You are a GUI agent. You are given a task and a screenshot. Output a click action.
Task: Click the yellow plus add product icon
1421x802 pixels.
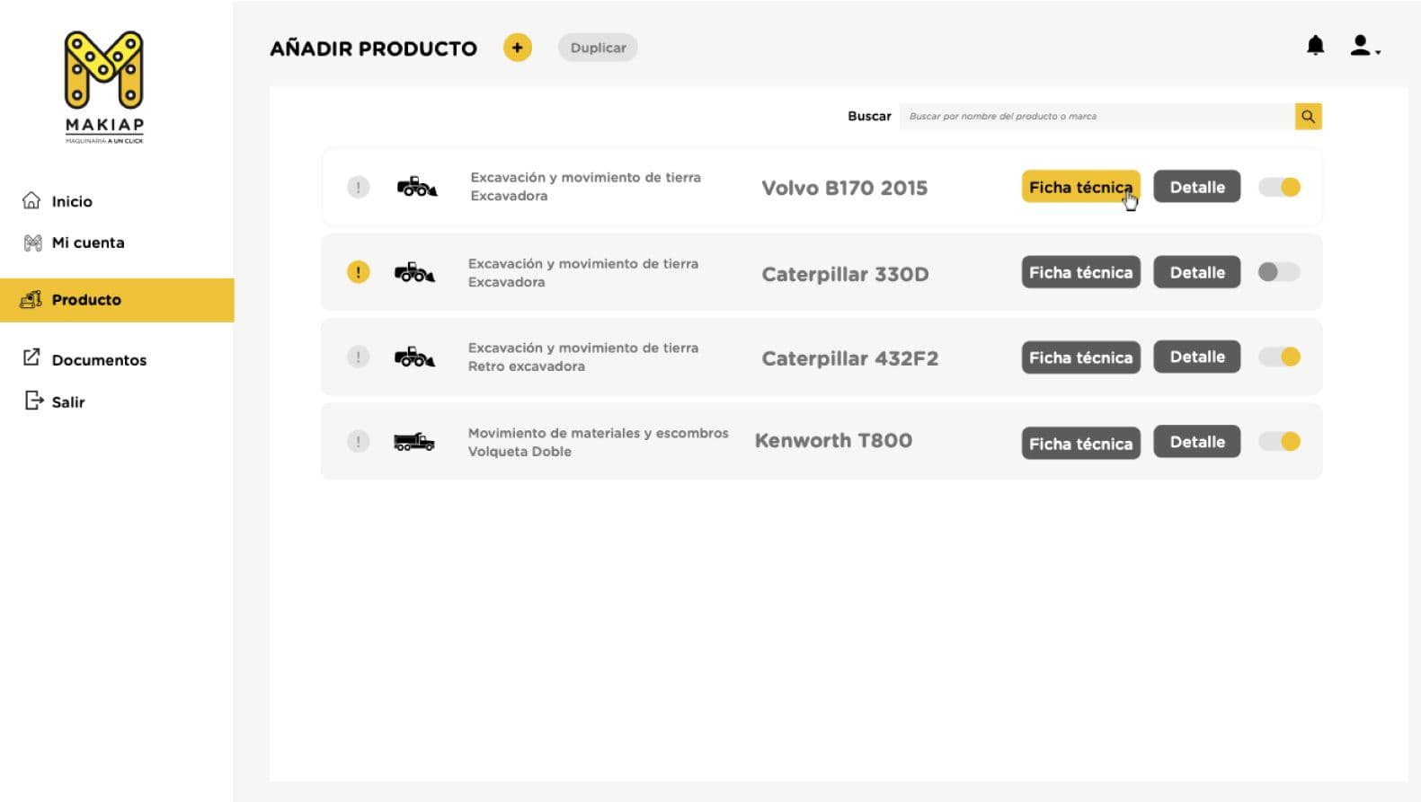(x=518, y=48)
